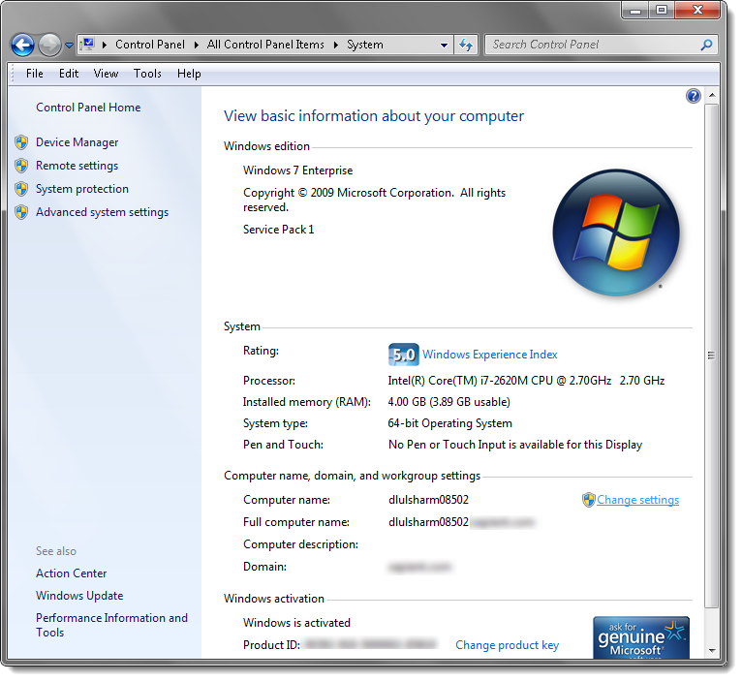Click the shield icon beside Remote settings
The image size is (742, 681).
click(x=21, y=166)
